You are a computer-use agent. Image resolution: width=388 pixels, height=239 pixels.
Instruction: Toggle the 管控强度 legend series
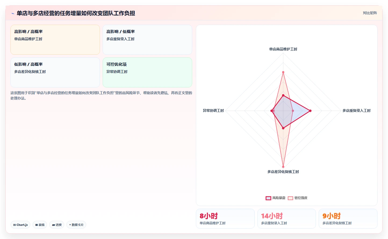[297, 198]
